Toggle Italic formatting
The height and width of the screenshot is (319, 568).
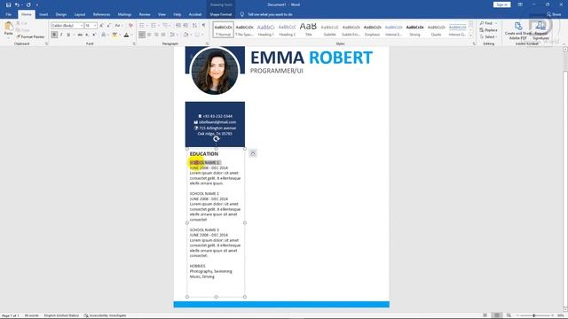(61, 35)
